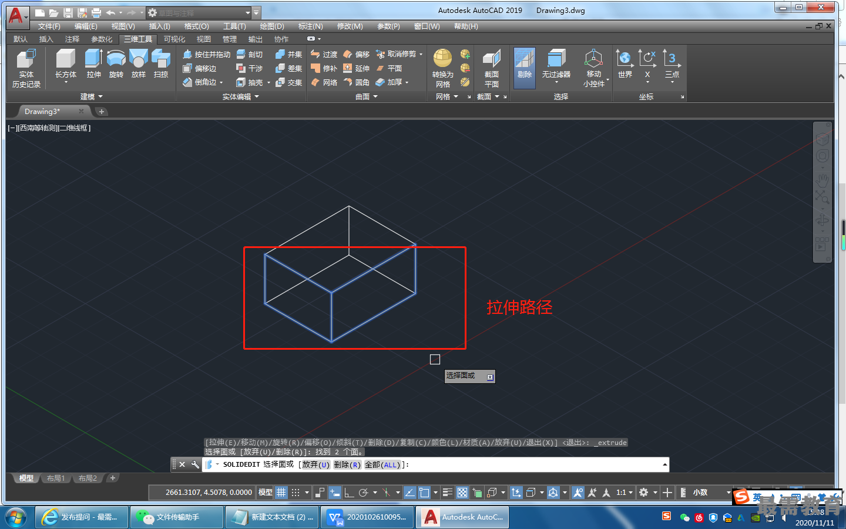Click the 干涉 interference tool
This screenshot has width=846, height=529.
(x=250, y=68)
